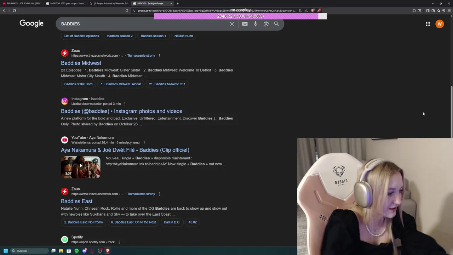
Task: Switch to People followed by Weronika tab
Action: (109, 4)
